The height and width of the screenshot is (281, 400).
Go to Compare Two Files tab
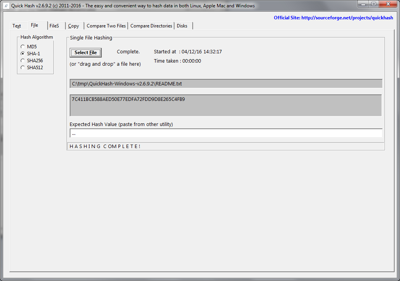pyautogui.click(x=106, y=26)
